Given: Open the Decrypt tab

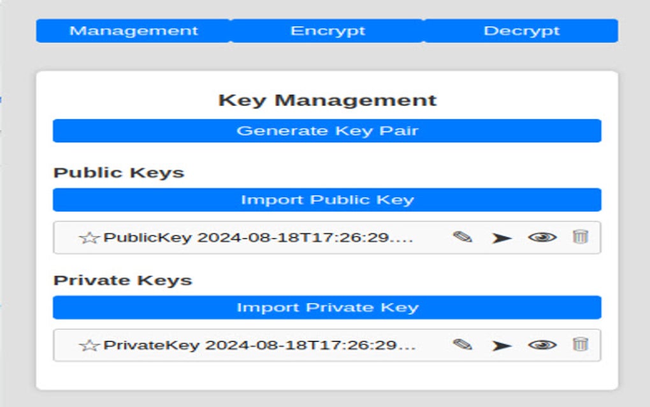Looking at the screenshot, I should point(522,29).
